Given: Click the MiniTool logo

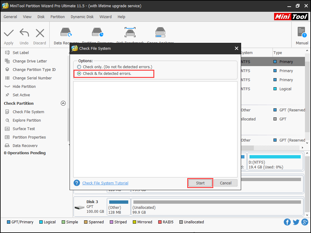Looking at the screenshot, I should pyautogui.click(x=291, y=17).
